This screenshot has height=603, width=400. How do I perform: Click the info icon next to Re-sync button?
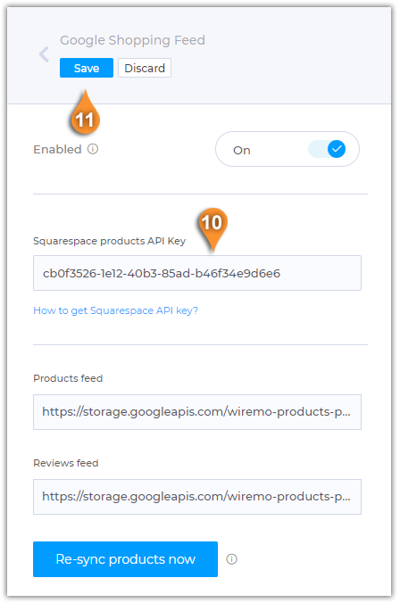(231, 558)
